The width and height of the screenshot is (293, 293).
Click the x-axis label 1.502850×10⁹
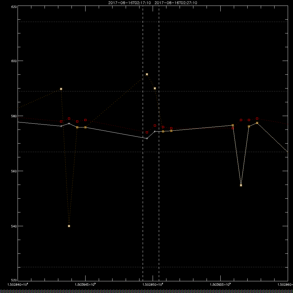point(153,285)
